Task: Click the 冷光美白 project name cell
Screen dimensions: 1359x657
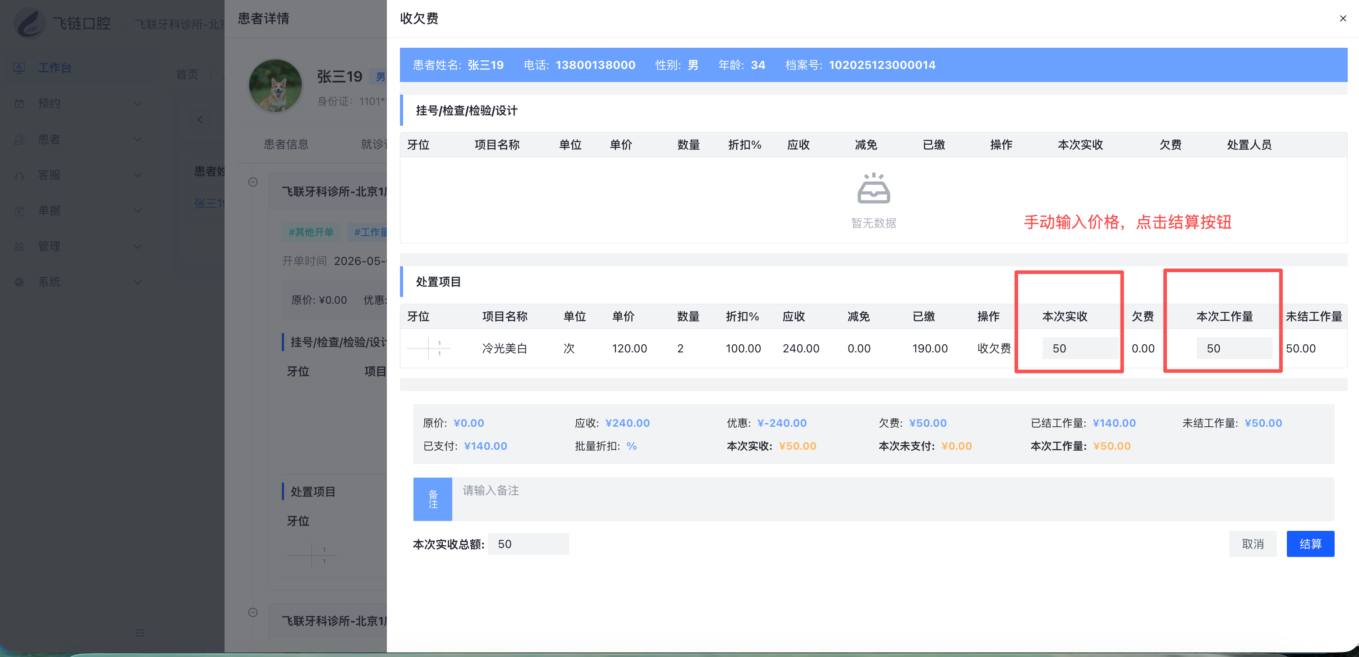Action: 505,348
